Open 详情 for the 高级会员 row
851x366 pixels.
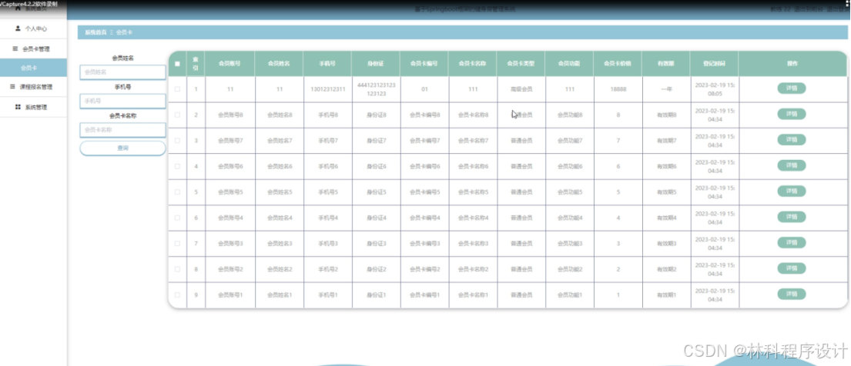click(x=791, y=88)
